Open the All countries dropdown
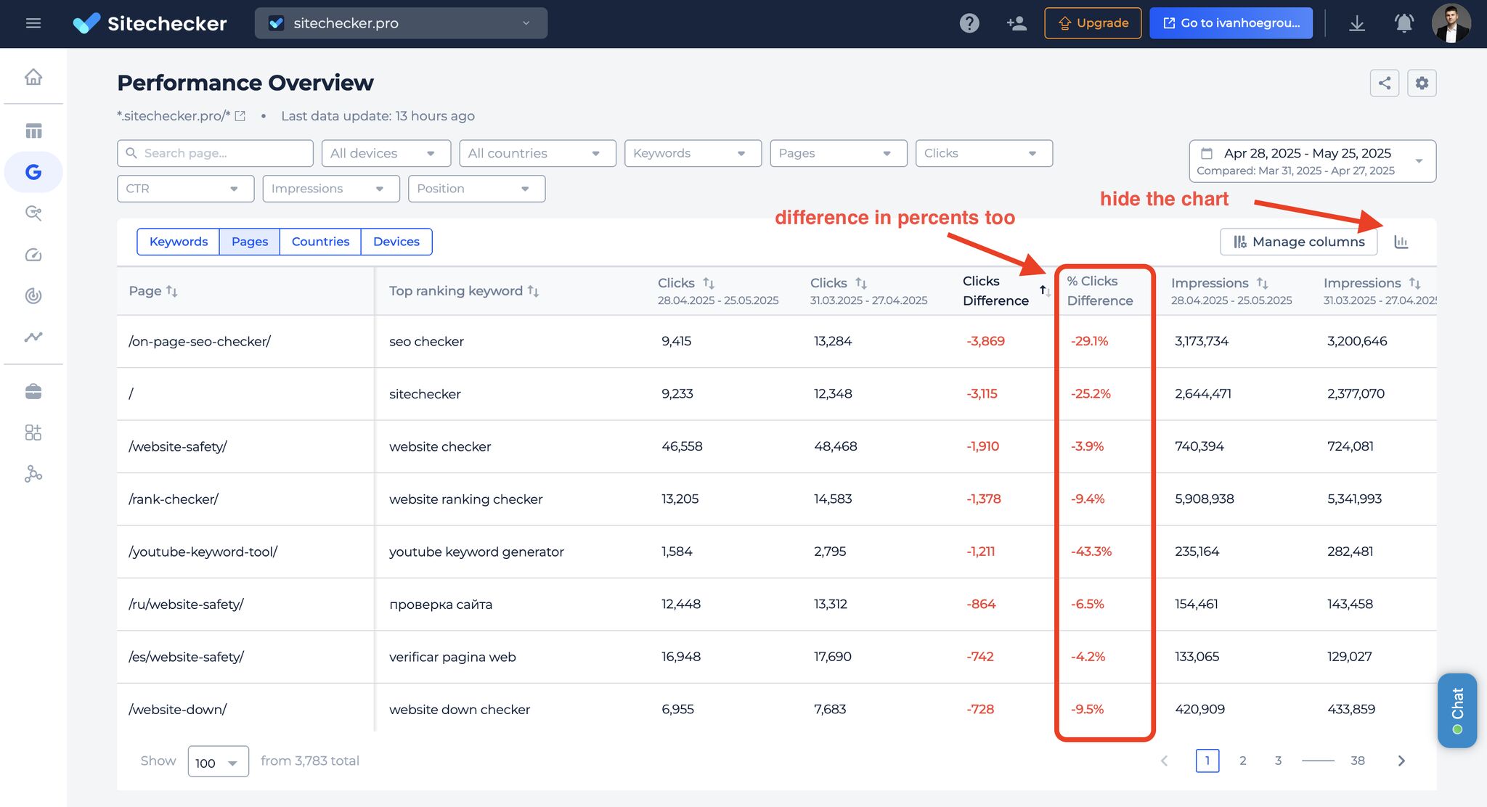The width and height of the screenshot is (1487, 807). click(x=537, y=153)
